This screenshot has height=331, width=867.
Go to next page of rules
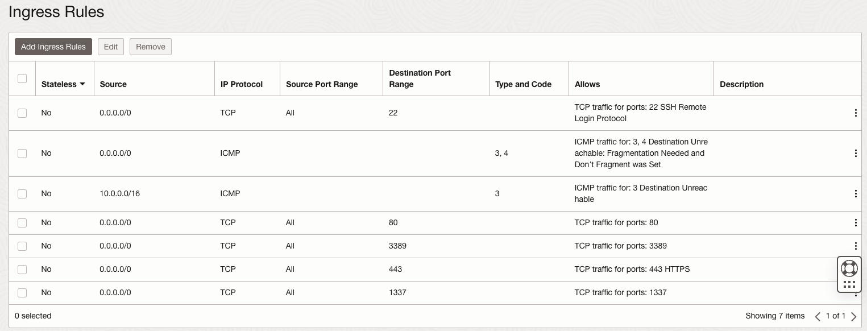(x=853, y=316)
